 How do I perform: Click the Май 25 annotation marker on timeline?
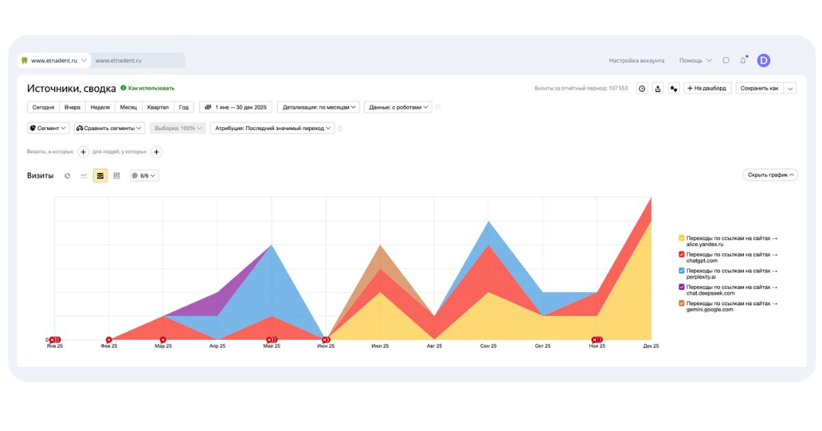tap(271, 339)
